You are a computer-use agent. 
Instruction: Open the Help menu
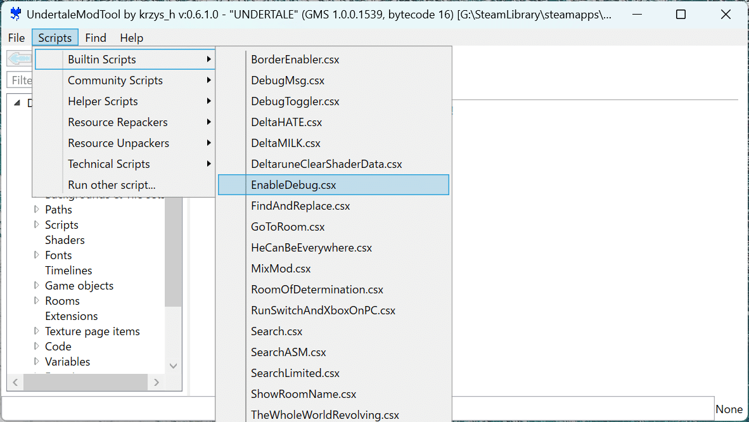point(131,38)
